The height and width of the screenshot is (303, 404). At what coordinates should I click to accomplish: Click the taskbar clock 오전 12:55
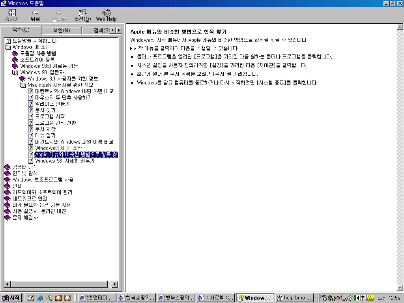(x=389, y=298)
